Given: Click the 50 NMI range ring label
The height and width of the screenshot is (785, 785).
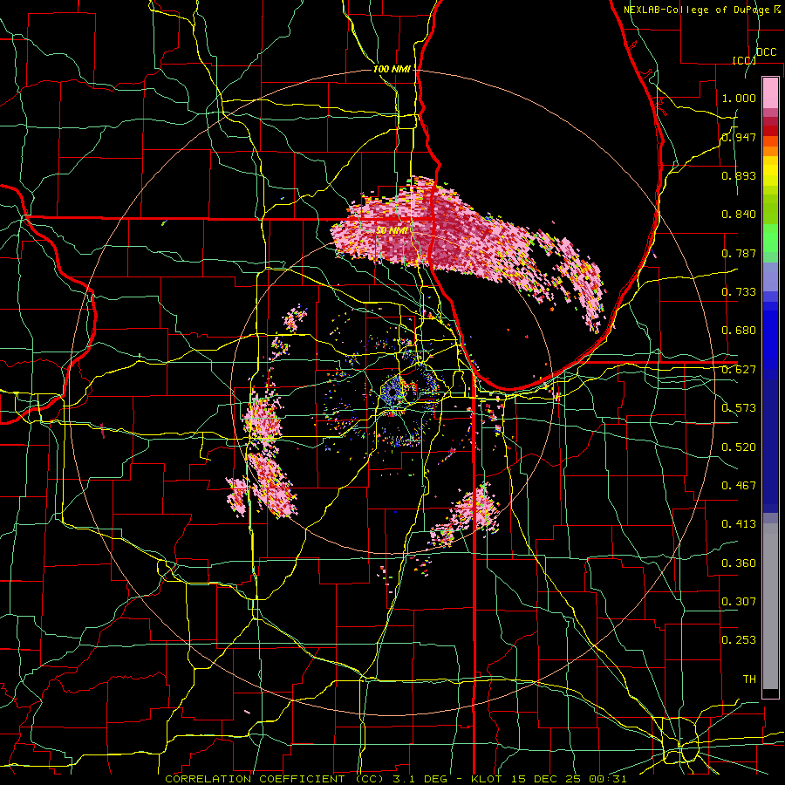Looking at the screenshot, I should [392, 231].
